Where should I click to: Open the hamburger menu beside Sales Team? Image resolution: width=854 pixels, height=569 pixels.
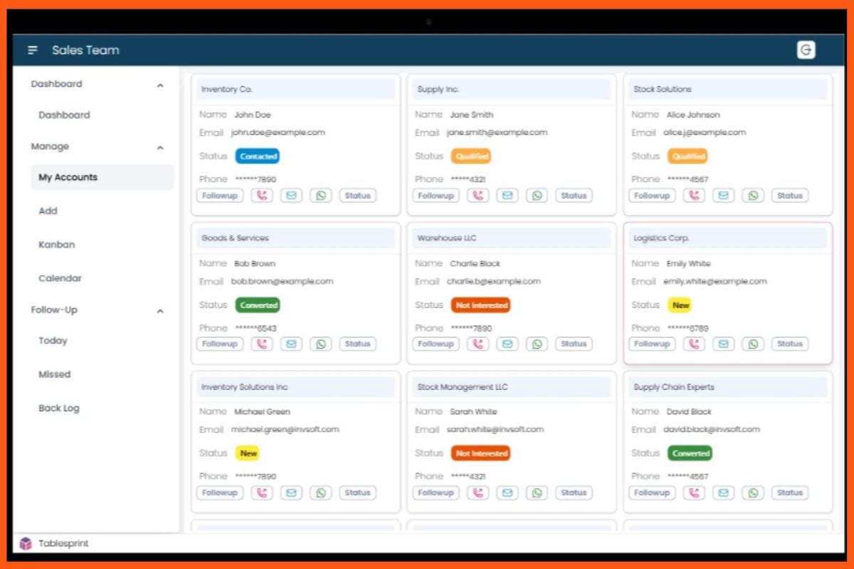coord(33,50)
